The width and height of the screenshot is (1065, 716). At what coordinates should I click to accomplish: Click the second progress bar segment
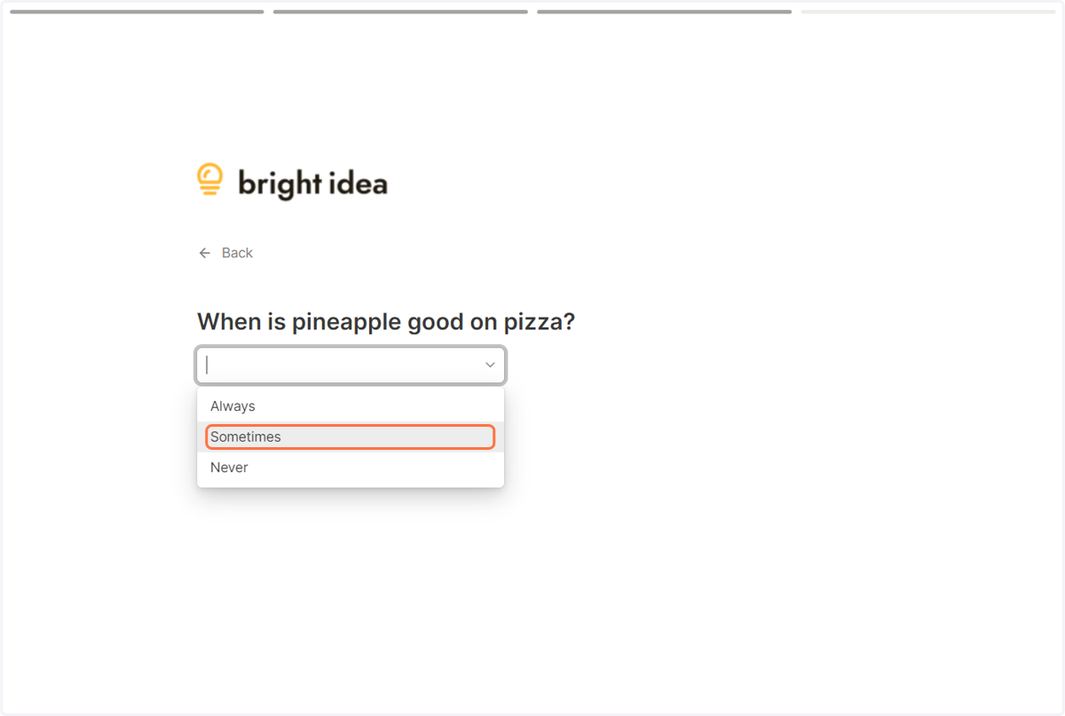(x=400, y=12)
